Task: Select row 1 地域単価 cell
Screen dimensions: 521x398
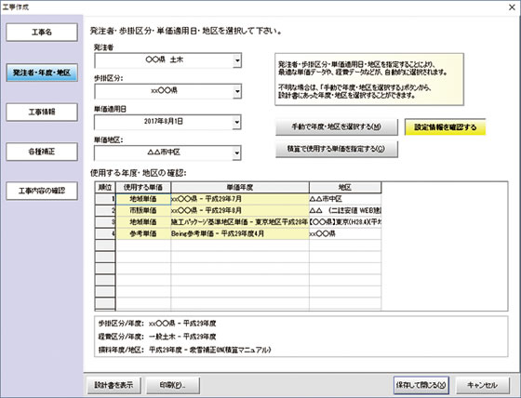Action: (x=143, y=199)
